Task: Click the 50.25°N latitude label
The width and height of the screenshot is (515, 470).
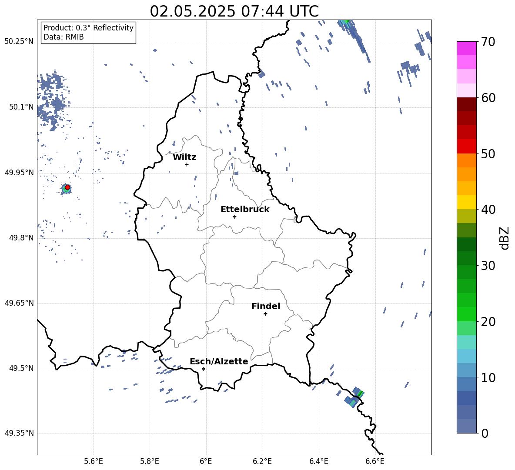Action: click(x=19, y=42)
